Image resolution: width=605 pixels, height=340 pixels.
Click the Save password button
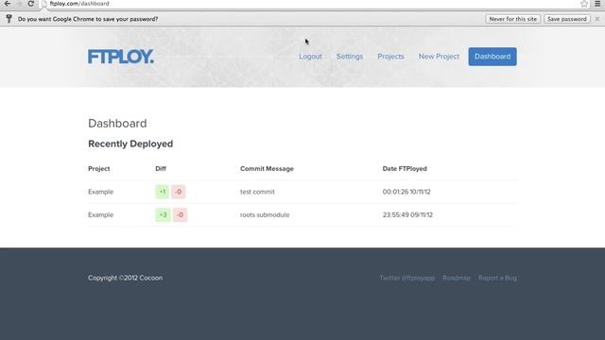point(567,19)
